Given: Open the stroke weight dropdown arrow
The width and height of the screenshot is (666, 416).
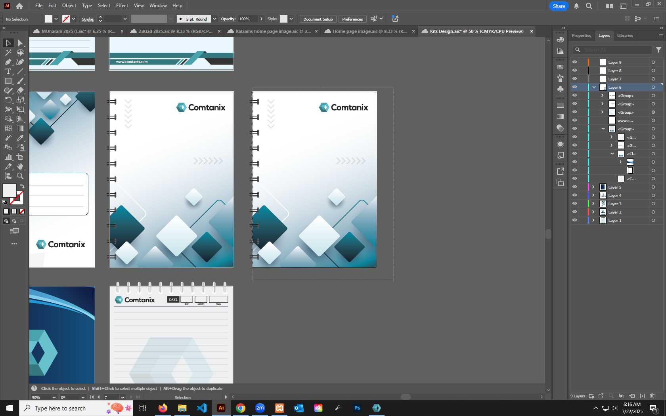Looking at the screenshot, I should (x=125, y=19).
